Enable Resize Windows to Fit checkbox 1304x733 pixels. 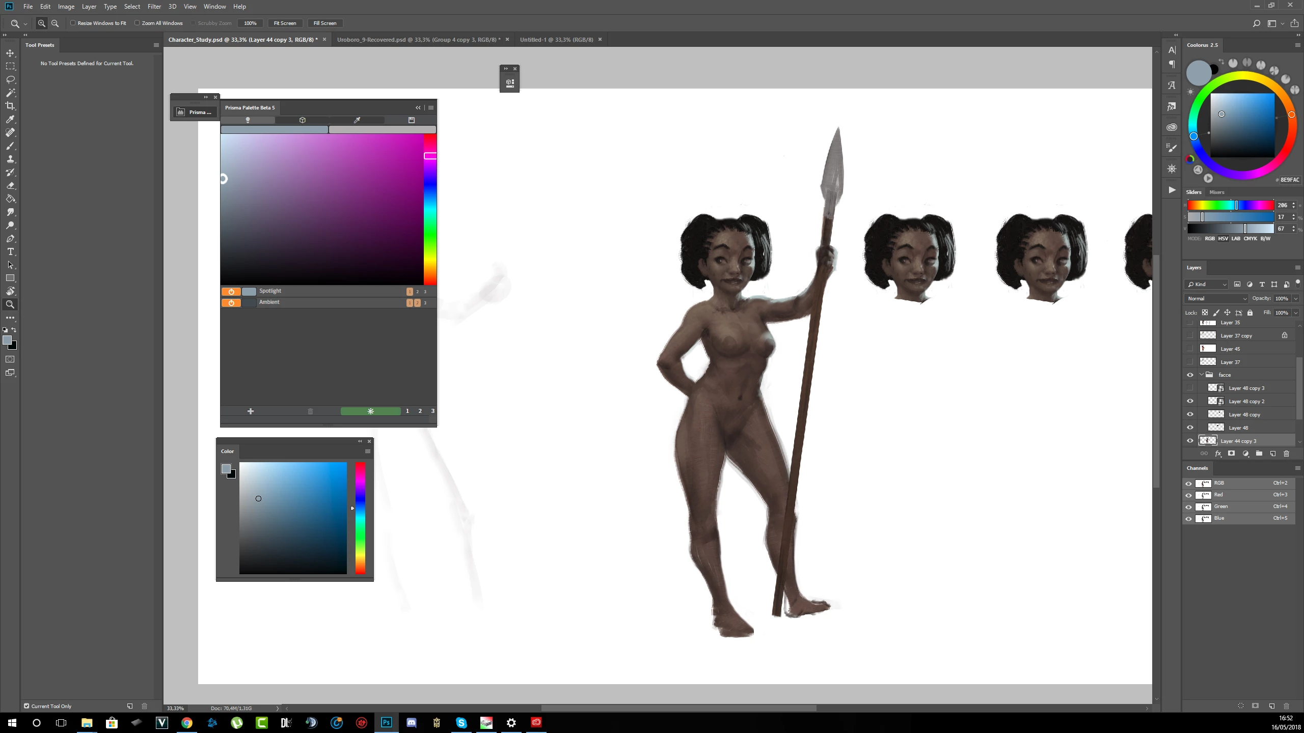(73, 23)
